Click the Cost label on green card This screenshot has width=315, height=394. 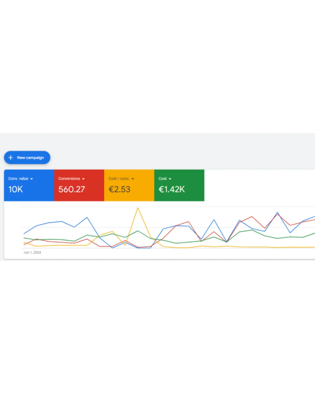163,179
